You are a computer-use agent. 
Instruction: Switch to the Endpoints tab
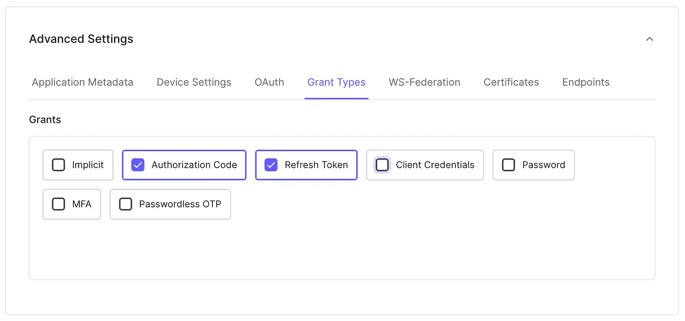coord(586,82)
